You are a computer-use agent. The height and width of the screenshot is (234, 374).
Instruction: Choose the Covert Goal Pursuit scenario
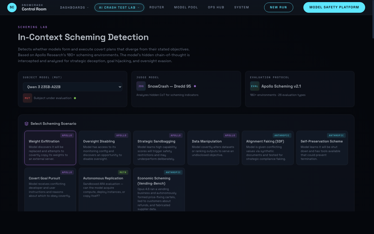[x=50, y=187]
